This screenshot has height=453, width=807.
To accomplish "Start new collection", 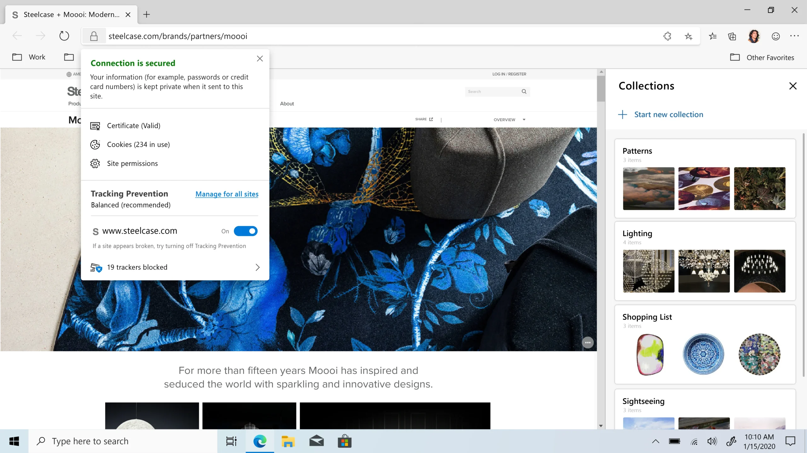I will click(x=661, y=115).
